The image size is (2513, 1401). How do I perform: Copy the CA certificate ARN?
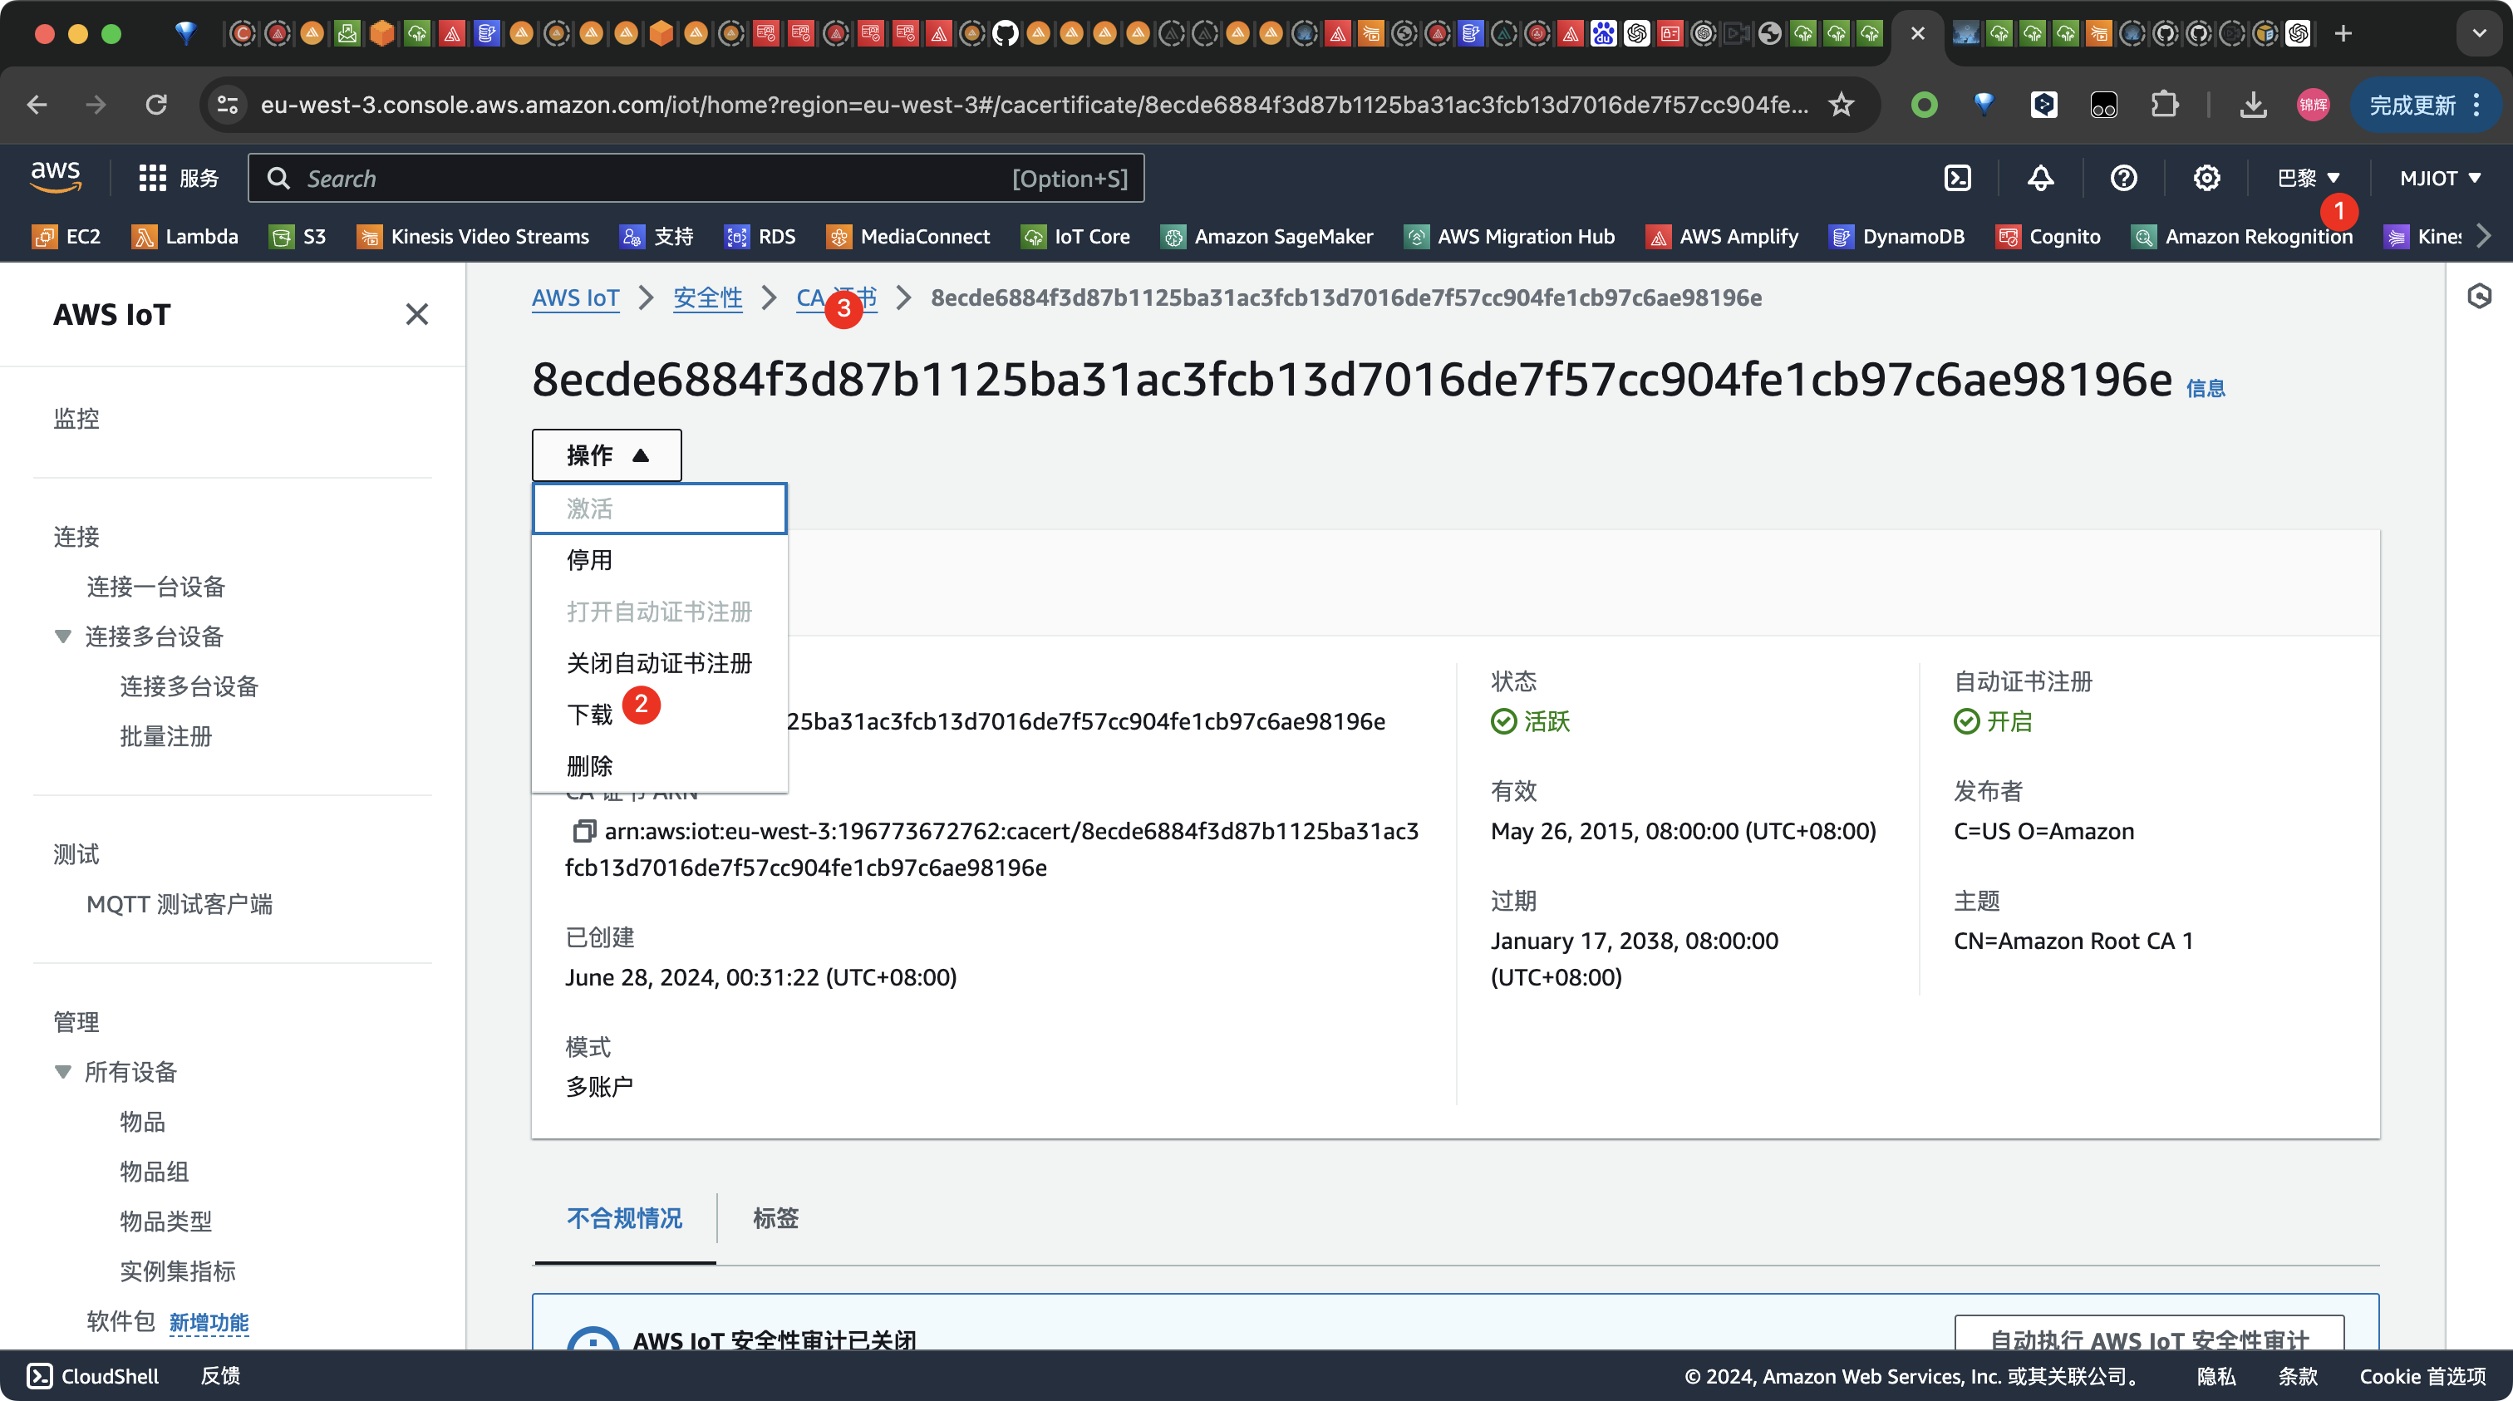[x=583, y=831]
